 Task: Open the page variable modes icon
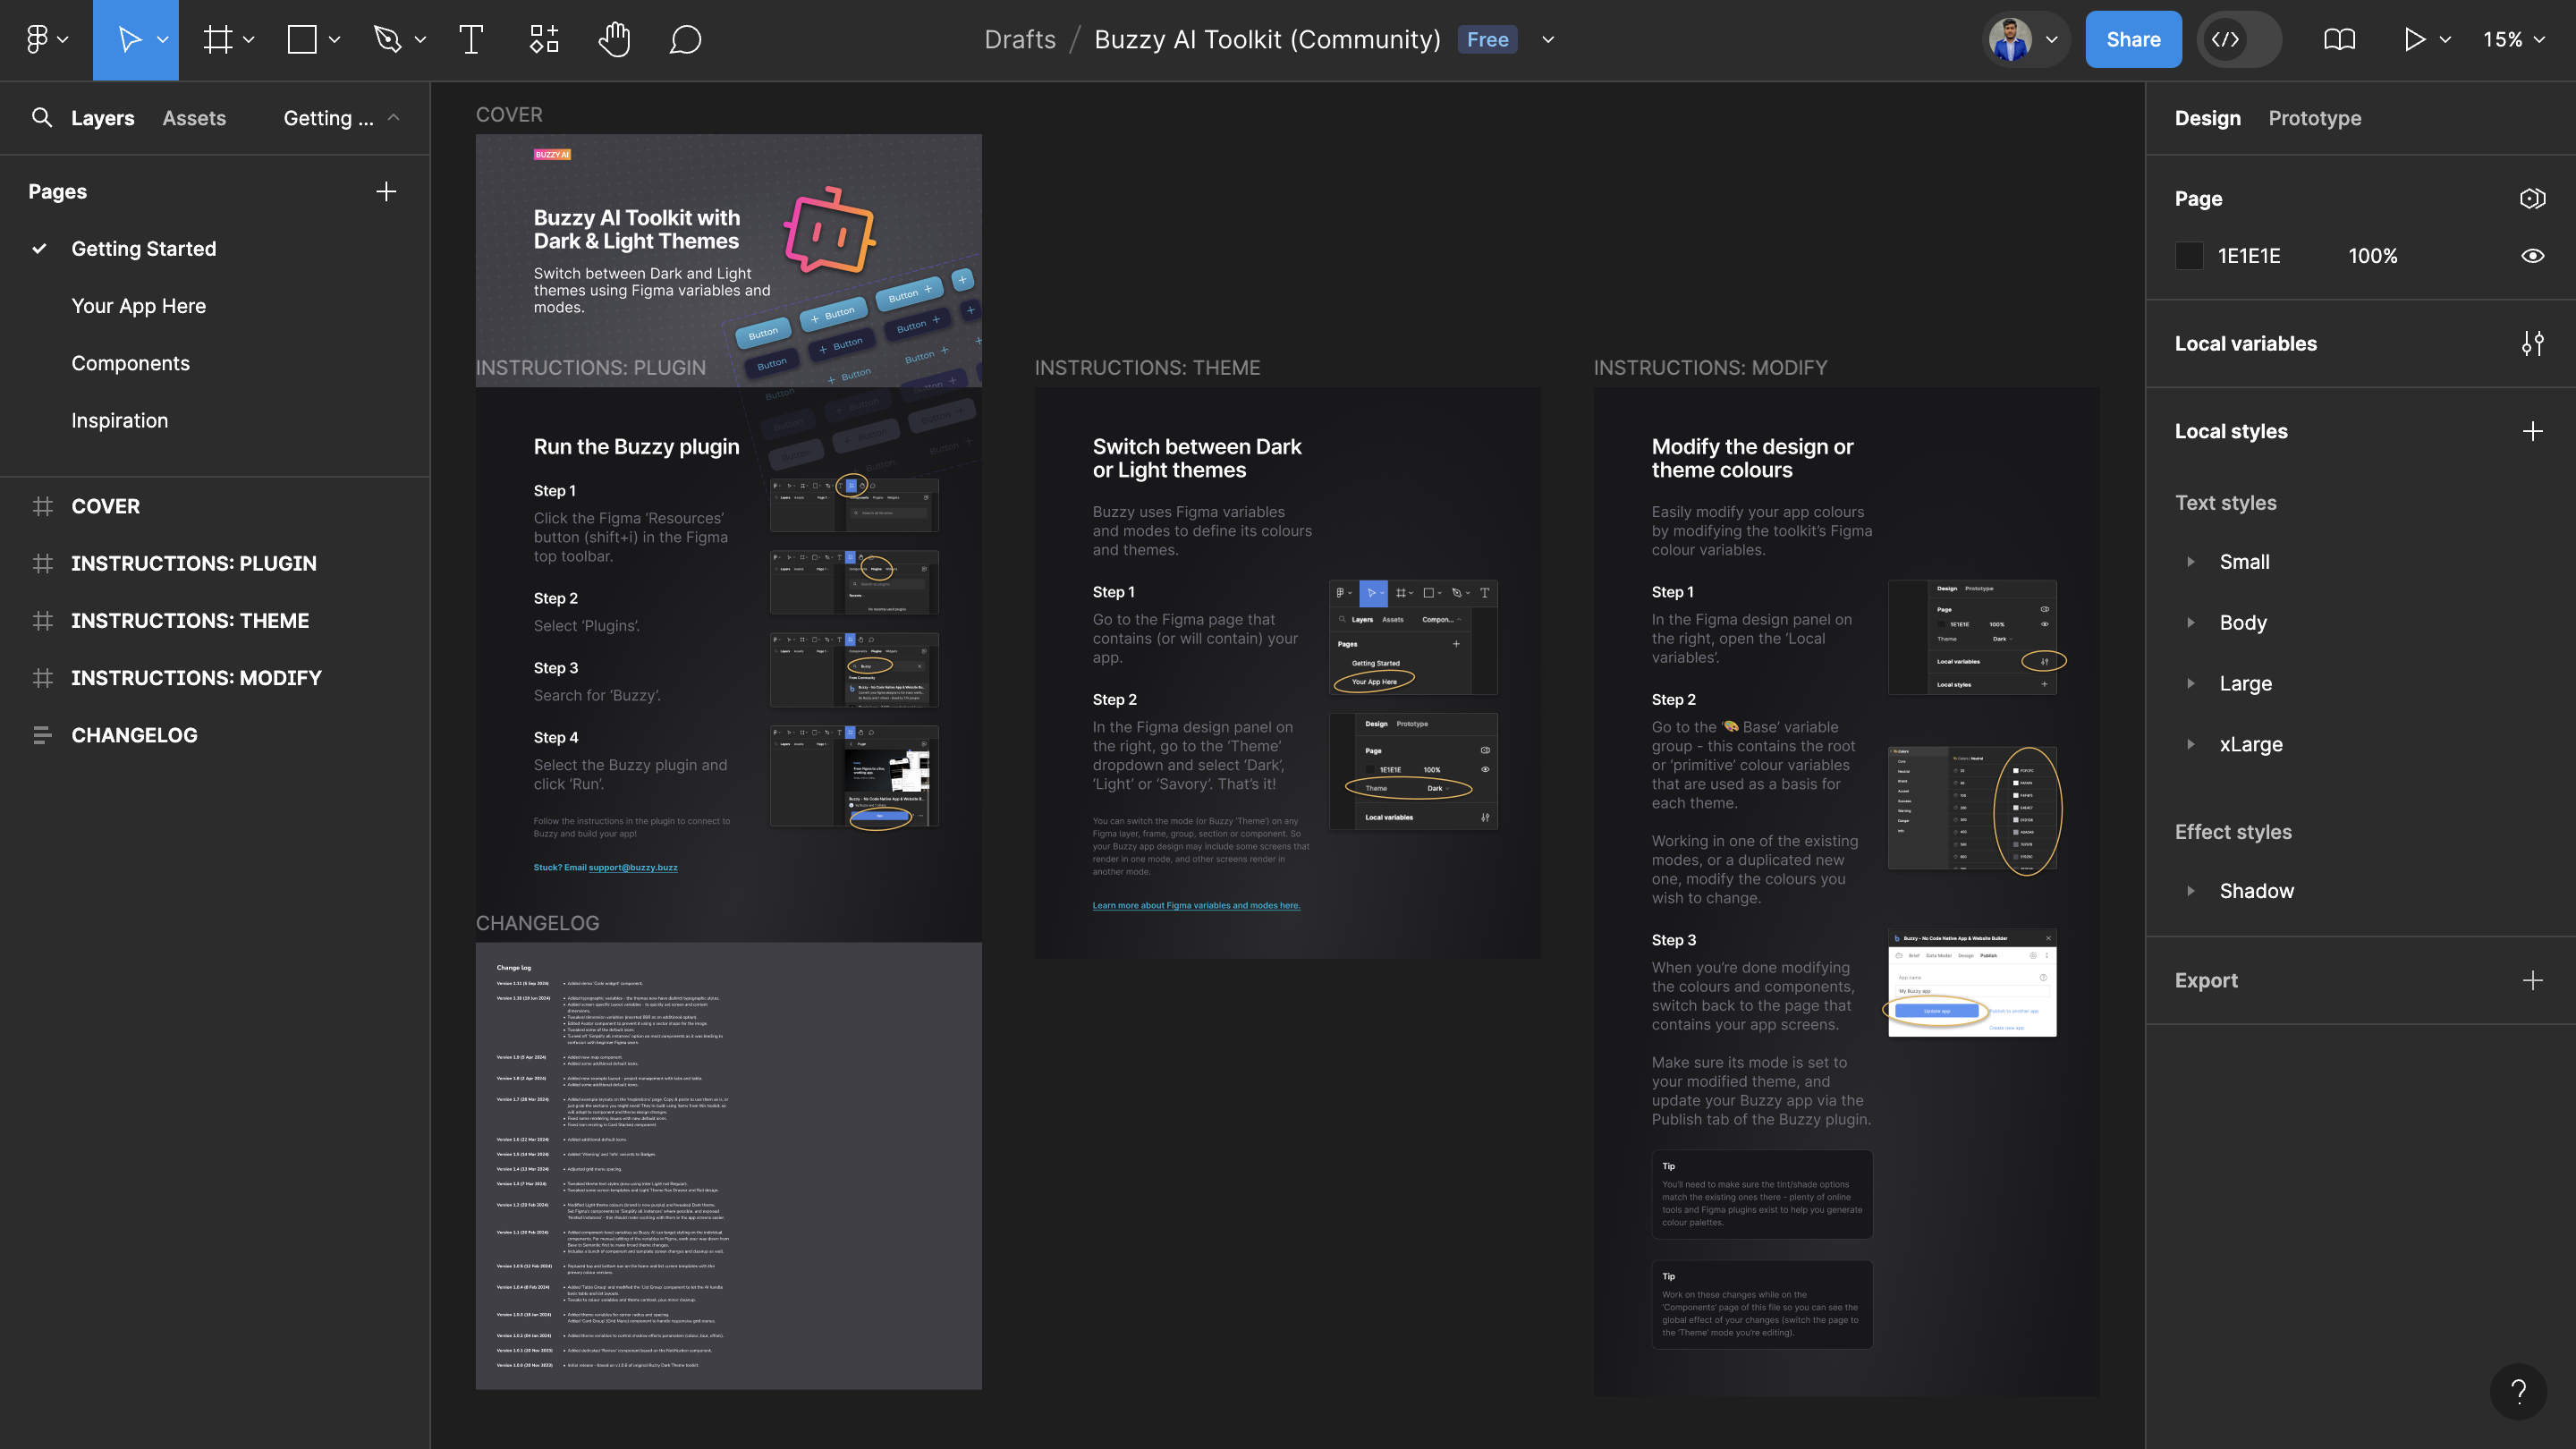[2532, 198]
